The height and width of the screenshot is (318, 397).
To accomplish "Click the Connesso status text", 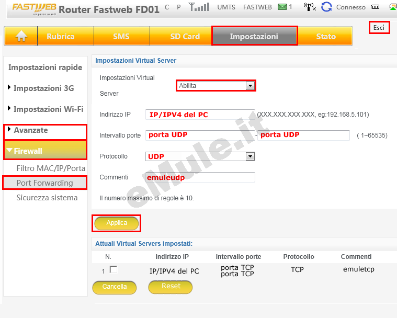I will 350,7.
